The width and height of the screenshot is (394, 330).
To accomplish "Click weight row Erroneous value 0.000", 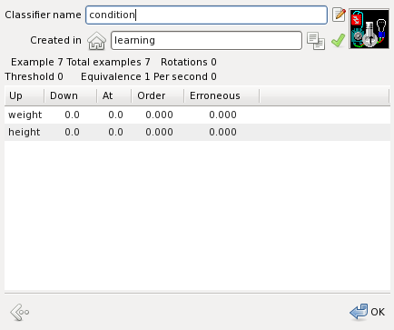I will point(222,115).
